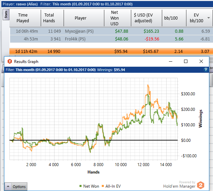This screenshot has height=191, width=213.
Task: Click the EV bb/100 column header
Action: pyautogui.click(x=197, y=18)
